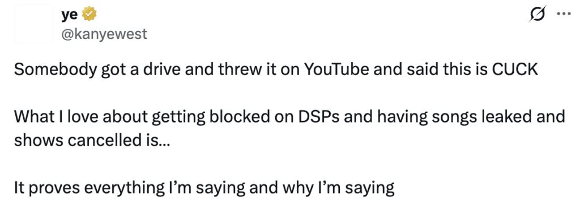
Task: Open the three-dot more options menu
Action: point(565,15)
